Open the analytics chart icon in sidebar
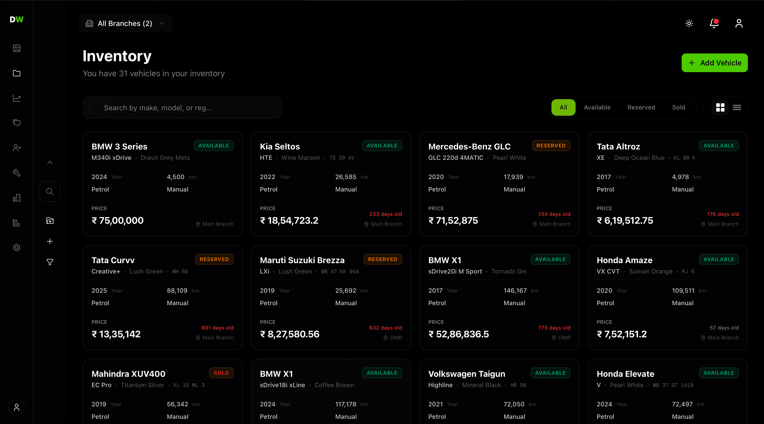 point(17,98)
